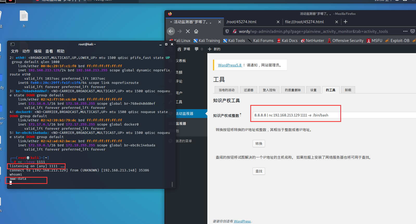Open the Kali Linux bookmark

click(180, 41)
